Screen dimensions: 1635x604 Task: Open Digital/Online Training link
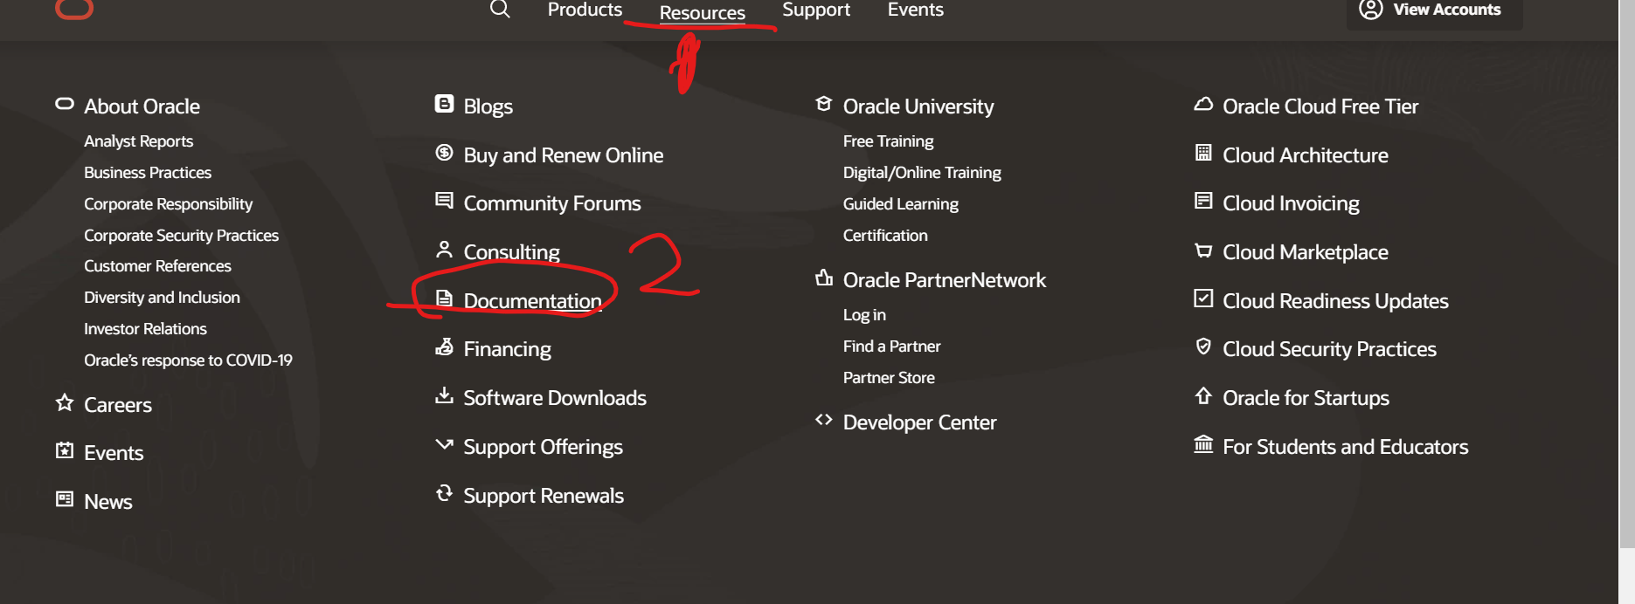click(x=922, y=173)
